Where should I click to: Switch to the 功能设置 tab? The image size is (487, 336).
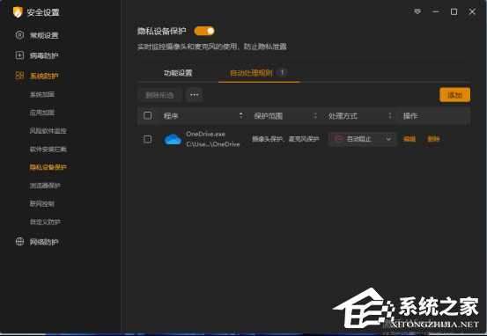click(x=178, y=73)
